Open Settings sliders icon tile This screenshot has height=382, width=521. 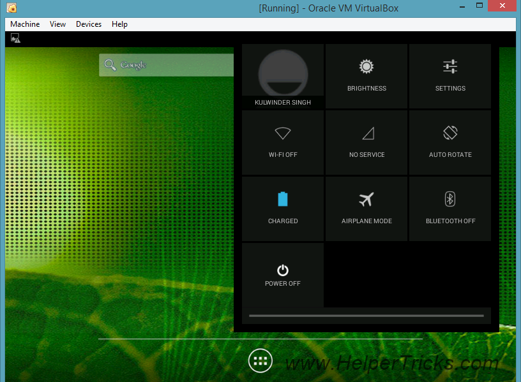click(x=450, y=76)
